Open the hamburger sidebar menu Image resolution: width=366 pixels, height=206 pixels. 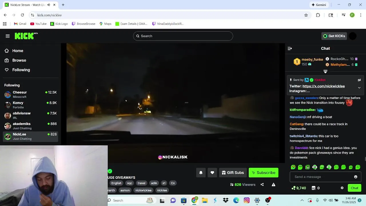(8, 36)
